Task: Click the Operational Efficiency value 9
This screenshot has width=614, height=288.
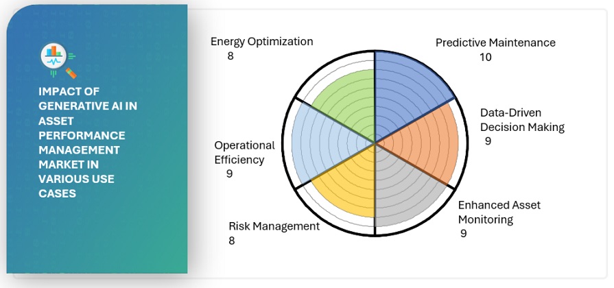Action: point(229,174)
